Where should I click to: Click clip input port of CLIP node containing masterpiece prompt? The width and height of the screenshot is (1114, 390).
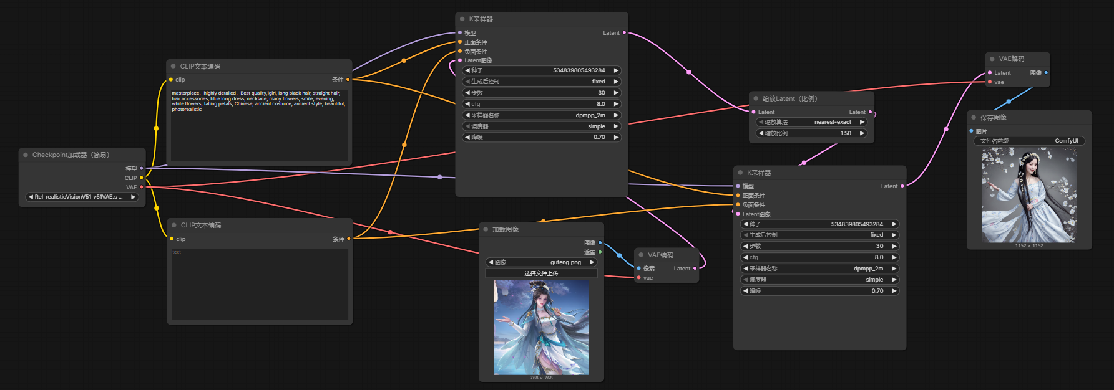pos(171,80)
